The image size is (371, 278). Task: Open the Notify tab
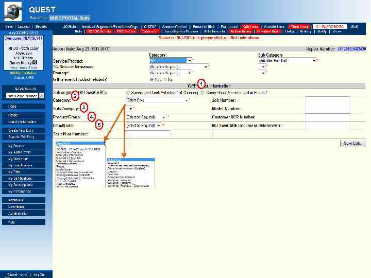[322, 31]
